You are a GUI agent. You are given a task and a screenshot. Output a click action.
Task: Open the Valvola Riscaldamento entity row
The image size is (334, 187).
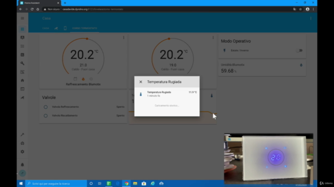[x=83, y=115]
